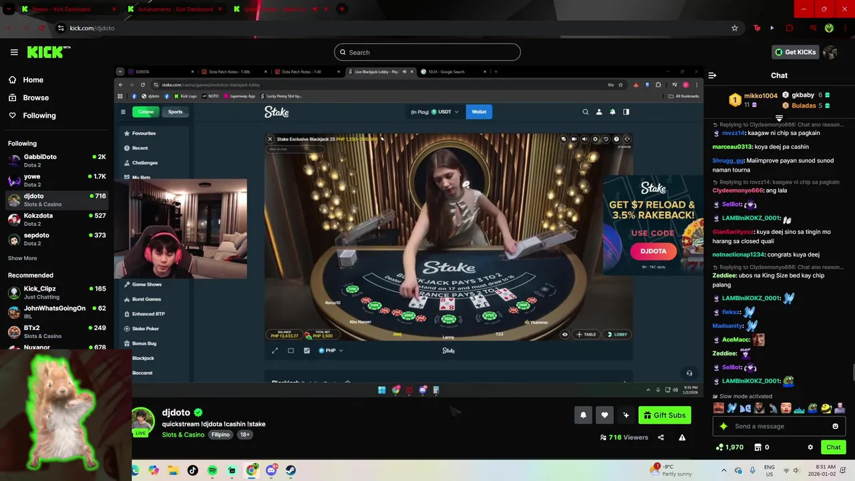Open JohnWhatsGoingOn recommended channel

[x=57, y=312]
